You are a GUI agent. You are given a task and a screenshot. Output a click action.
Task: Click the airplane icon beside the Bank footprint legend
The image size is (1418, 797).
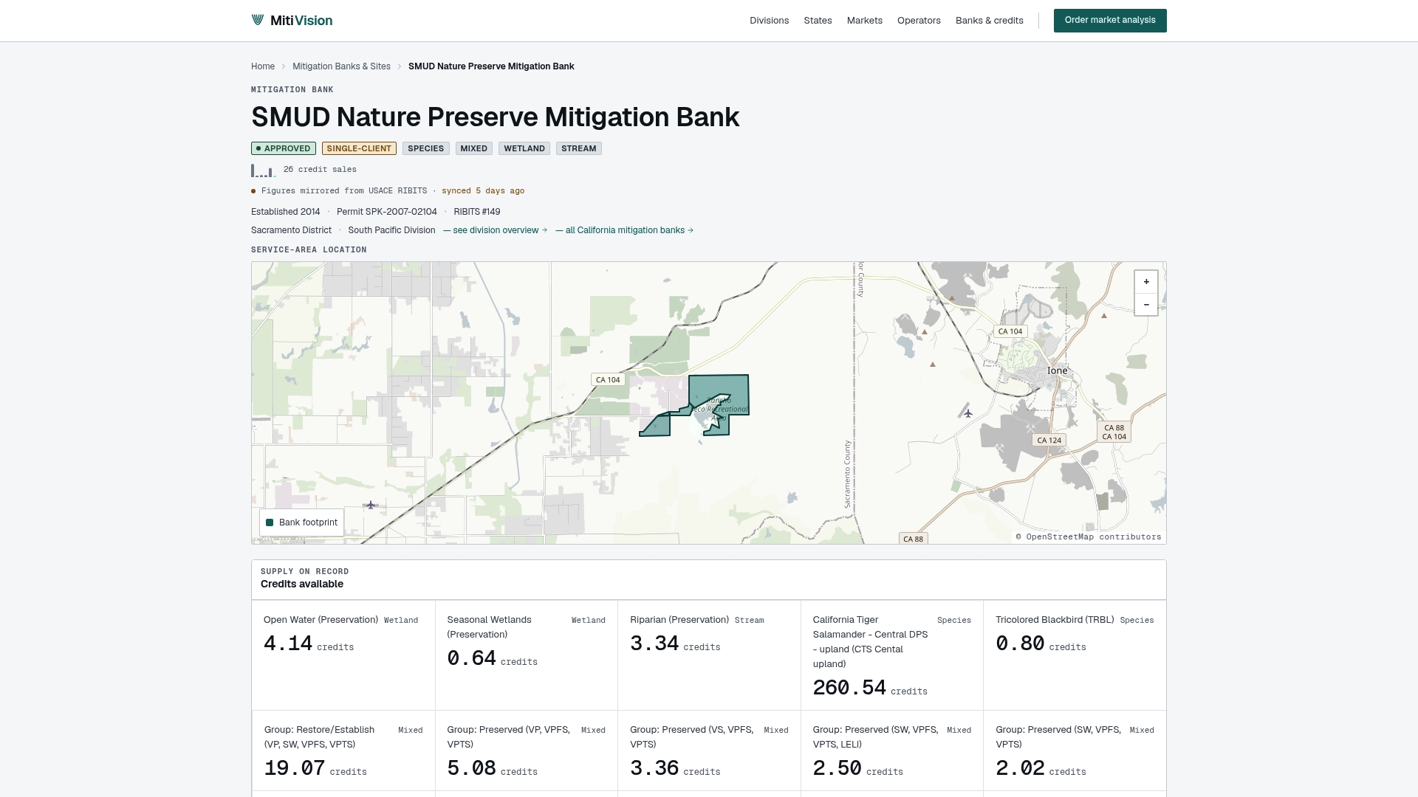coord(371,506)
